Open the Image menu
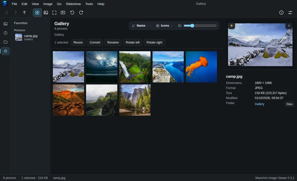Screen dimensions: 297x181 tap(48, 4)
